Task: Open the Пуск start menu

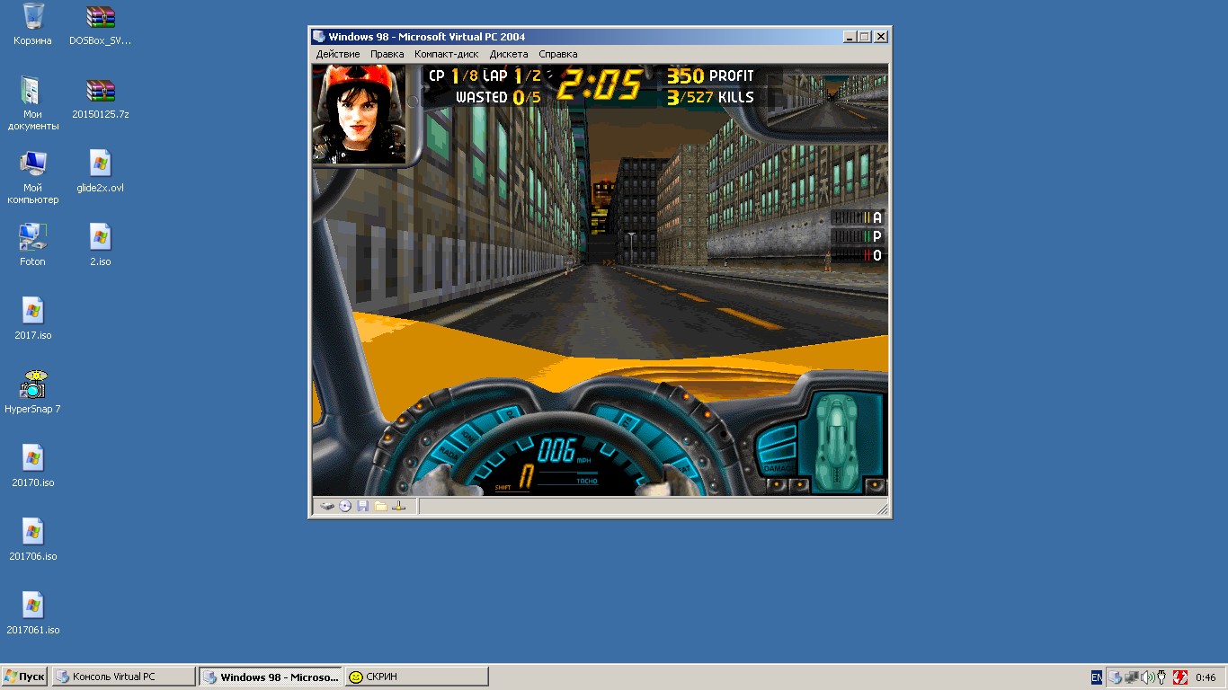Action: [24, 677]
